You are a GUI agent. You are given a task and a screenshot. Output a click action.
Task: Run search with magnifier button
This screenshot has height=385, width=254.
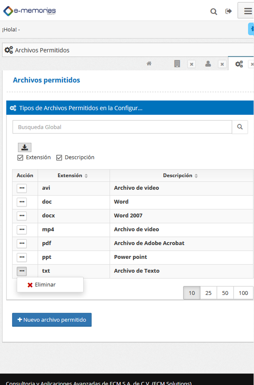point(240,127)
